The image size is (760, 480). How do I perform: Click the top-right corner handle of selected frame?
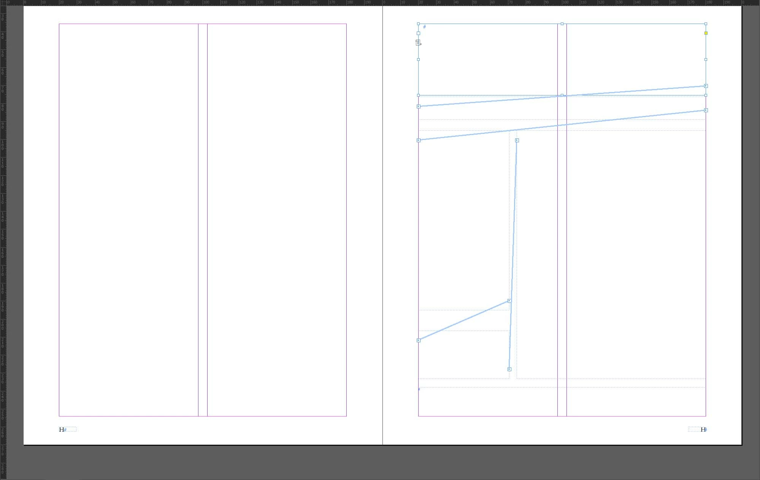[706, 24]
